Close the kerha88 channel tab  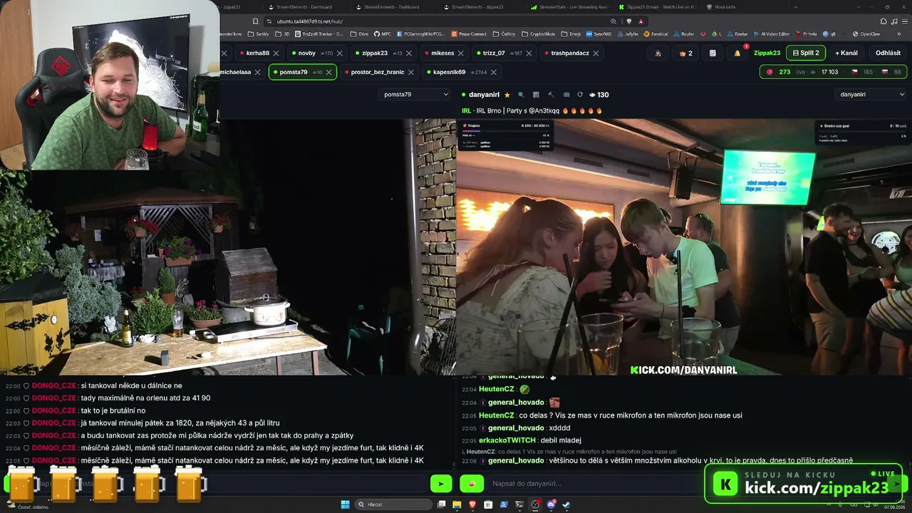(277, 53)
